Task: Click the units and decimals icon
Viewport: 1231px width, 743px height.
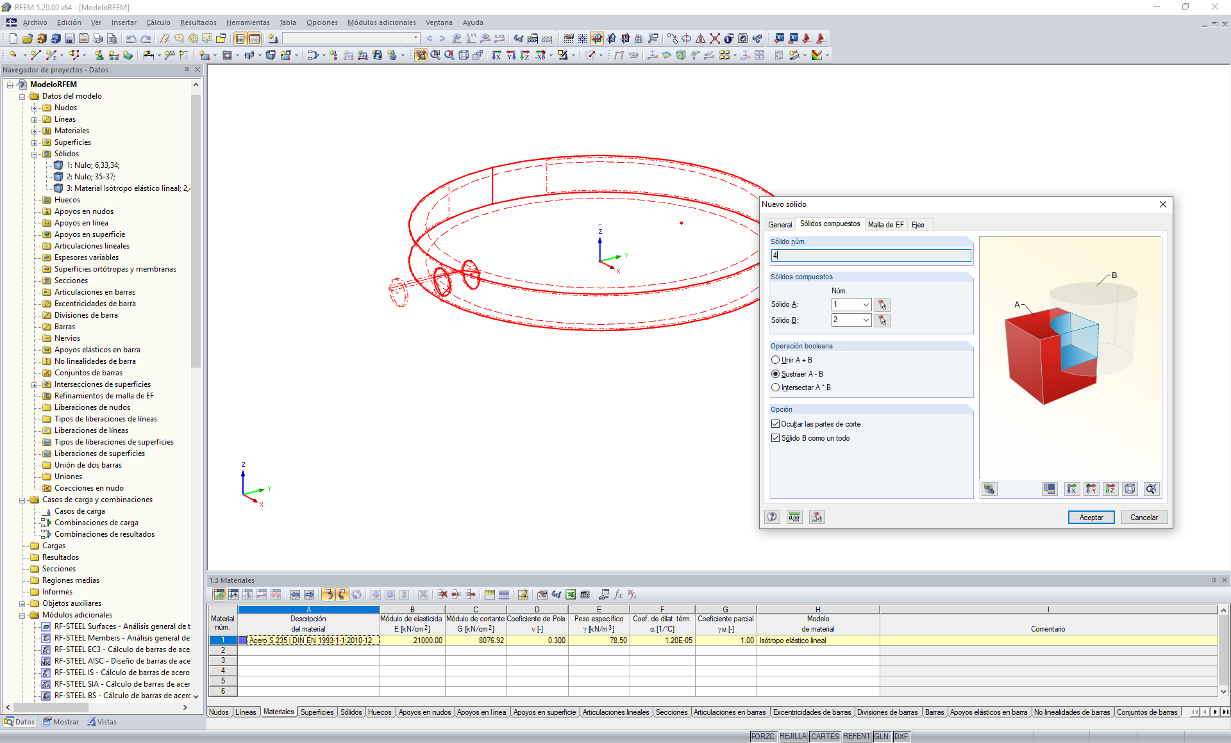Action: [794, 518]
